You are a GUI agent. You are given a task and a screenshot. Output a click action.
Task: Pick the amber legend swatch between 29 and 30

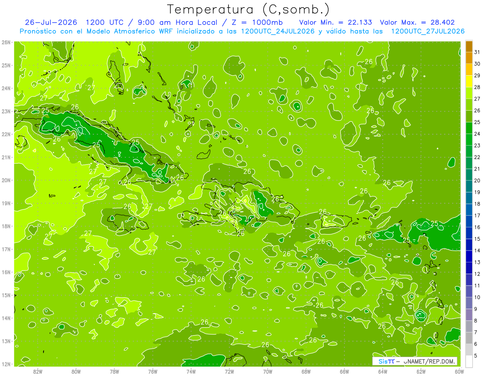point(469,70)
